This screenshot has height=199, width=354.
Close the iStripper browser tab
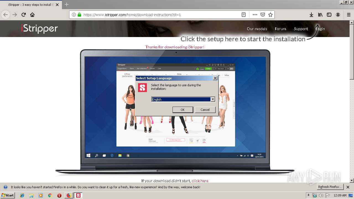click(58, 5)
